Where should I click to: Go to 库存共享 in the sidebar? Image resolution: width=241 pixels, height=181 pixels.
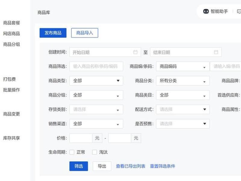(x=11, y=138)
